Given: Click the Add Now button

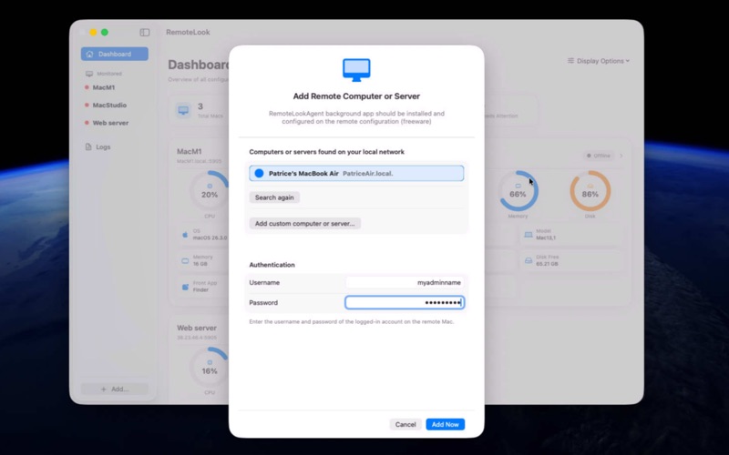Looking at the screenshot, I should (x=445, y=424).
